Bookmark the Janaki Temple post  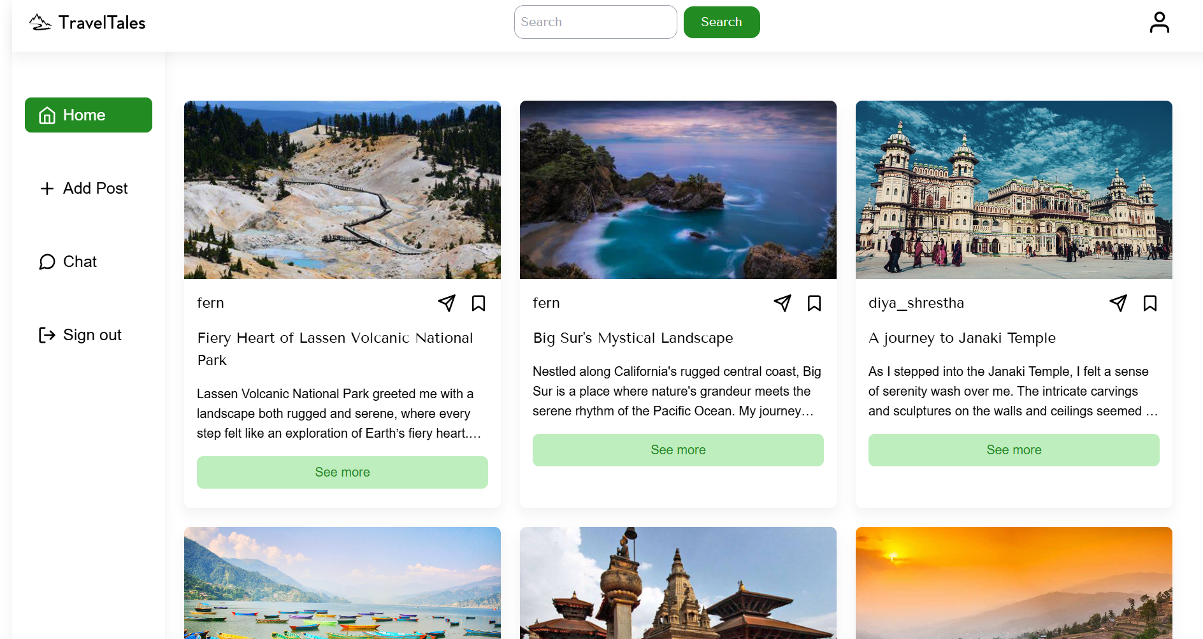coord(1150,303)
